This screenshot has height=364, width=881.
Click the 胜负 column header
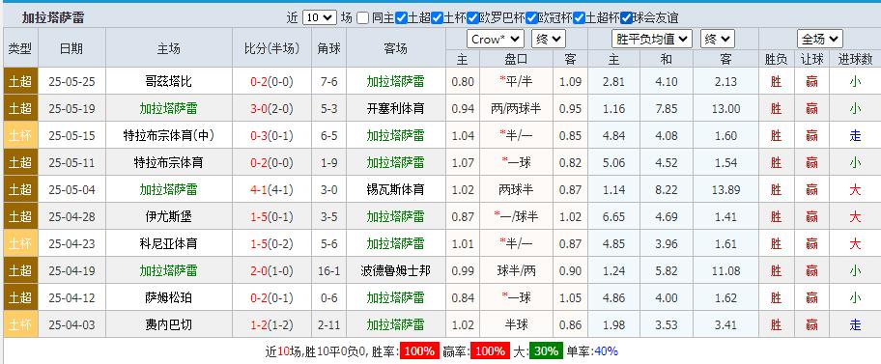[776, 59]
